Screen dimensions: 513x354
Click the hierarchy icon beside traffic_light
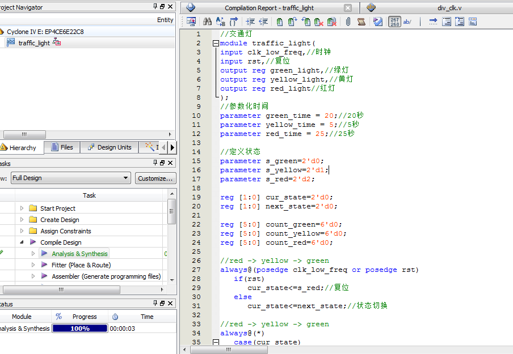tap(57, 42)
